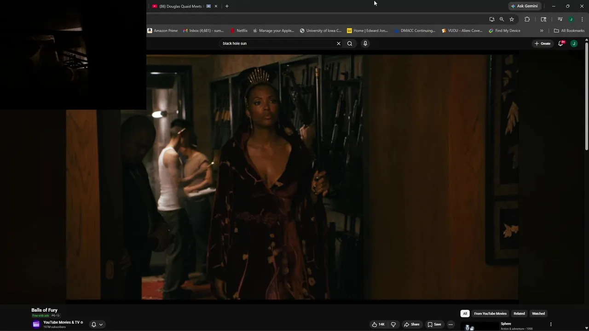This screenshot has height=331, width=589.
Task: Open the channel notification bell dropdown
Action: 97,324
